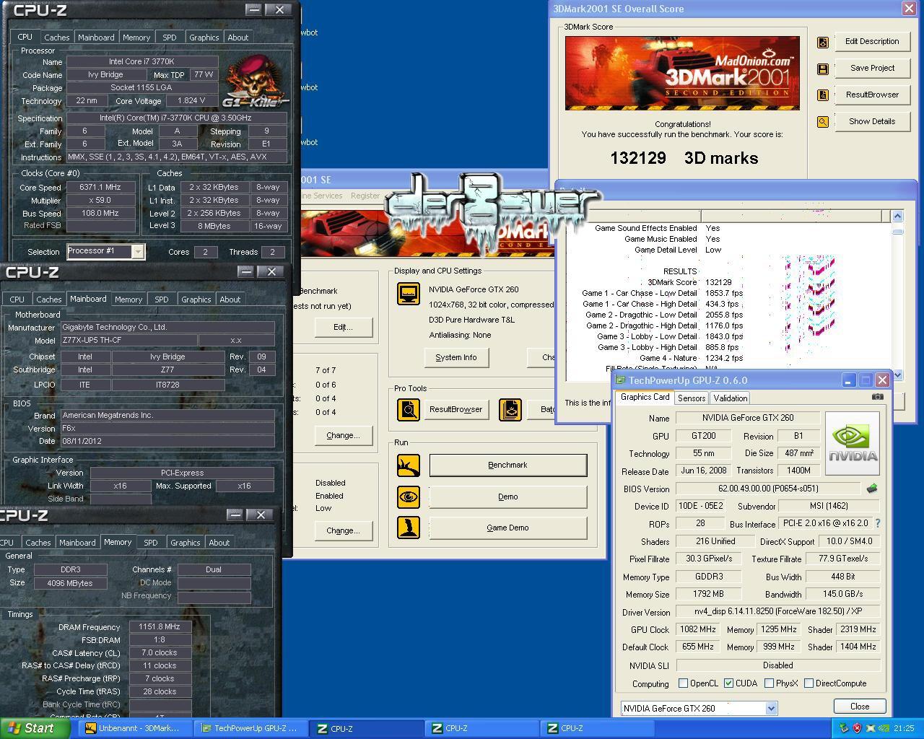This screenshot has height=739, width=924.
Task: Select SPD tab in CPU-Z Memory window
Action: click(150, 543)
